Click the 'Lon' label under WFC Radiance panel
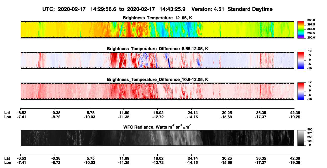Image resolution: width=327 pixels, height=168 pixels. (7, 162)
